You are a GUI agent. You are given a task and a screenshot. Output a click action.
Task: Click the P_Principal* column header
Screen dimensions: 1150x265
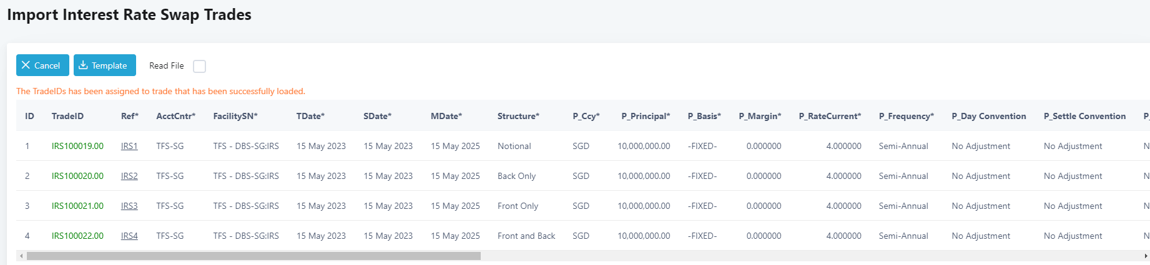pyautogui.click(x=646, y=116)
